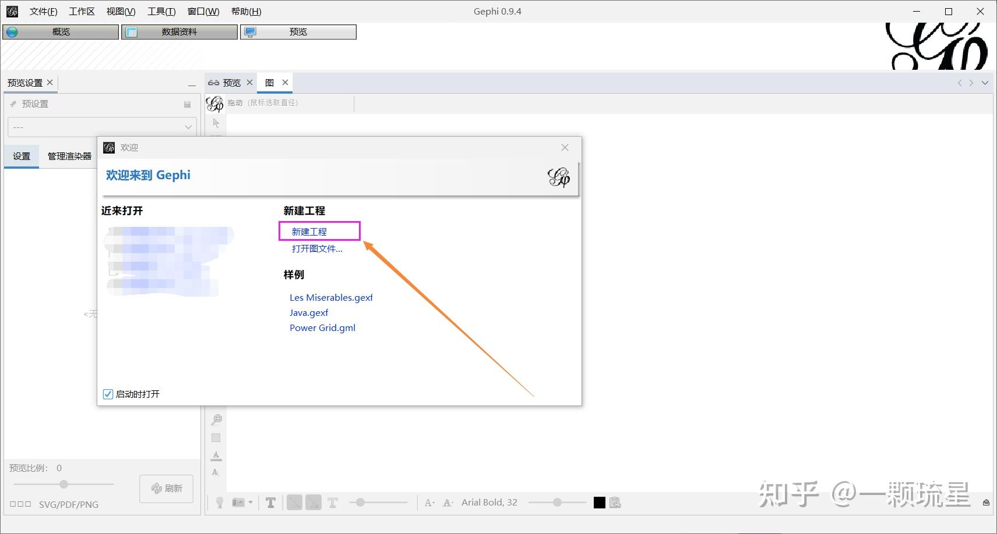Click the underlined A reset label colors tool
This screenshot has width=997, height=534.
coord(216,455)
